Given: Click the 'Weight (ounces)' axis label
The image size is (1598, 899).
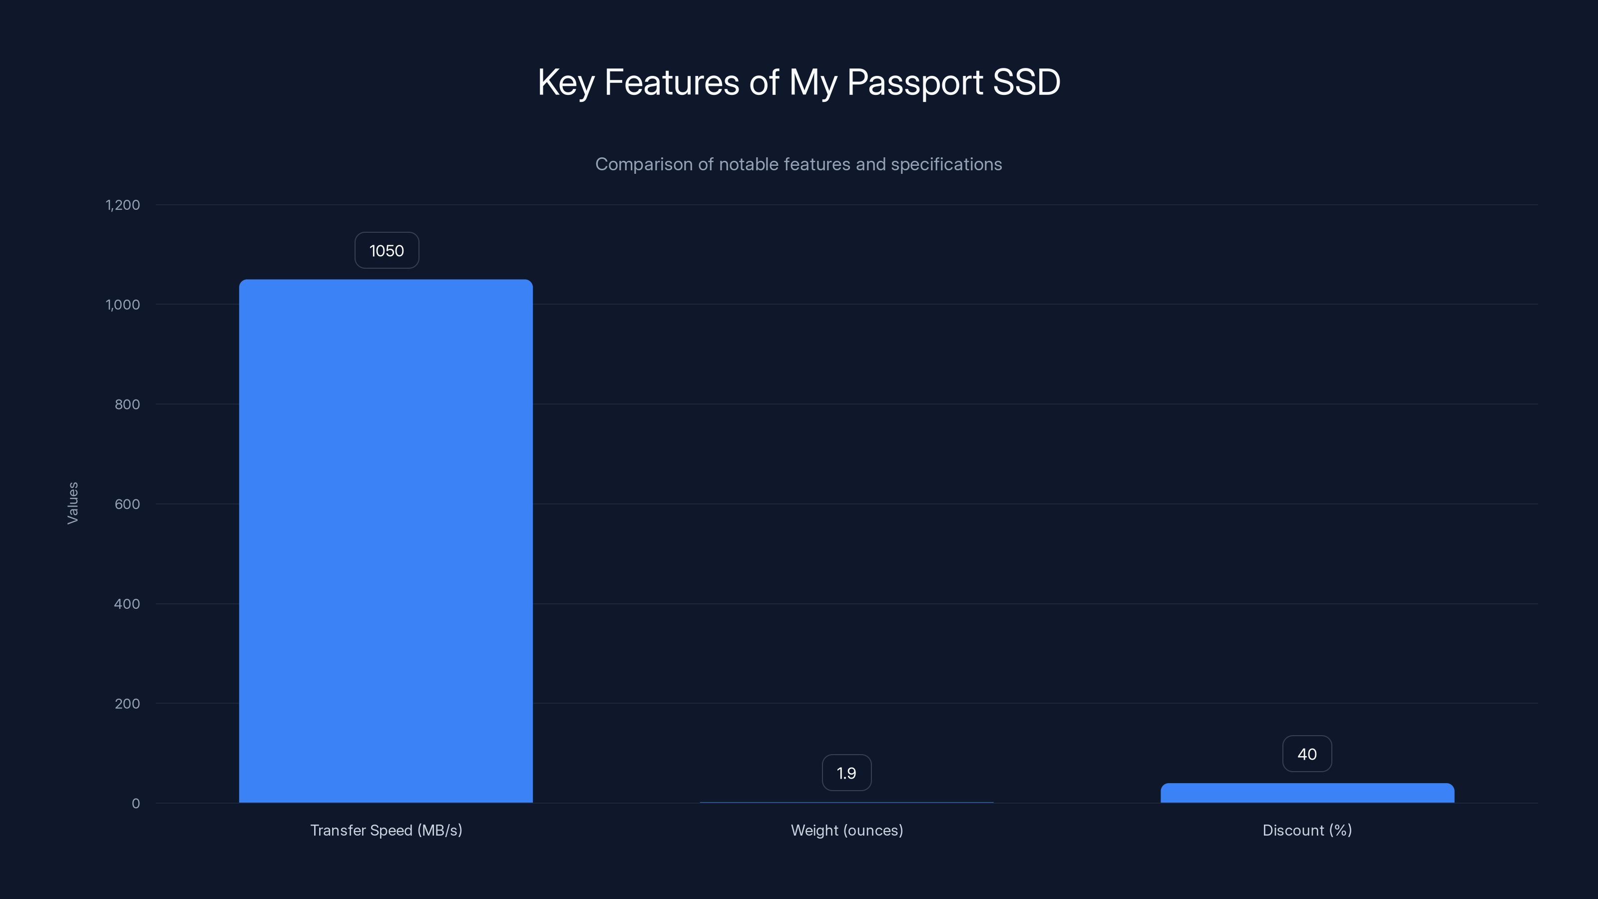Looking at the screenshot, I should coord(847,831).
